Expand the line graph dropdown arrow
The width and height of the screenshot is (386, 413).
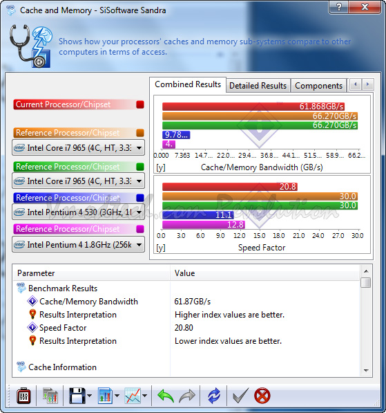click(144, 396)
